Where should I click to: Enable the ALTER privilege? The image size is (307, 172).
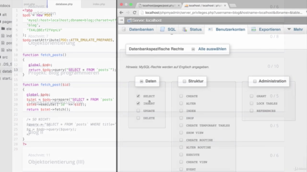click(181, 103)
